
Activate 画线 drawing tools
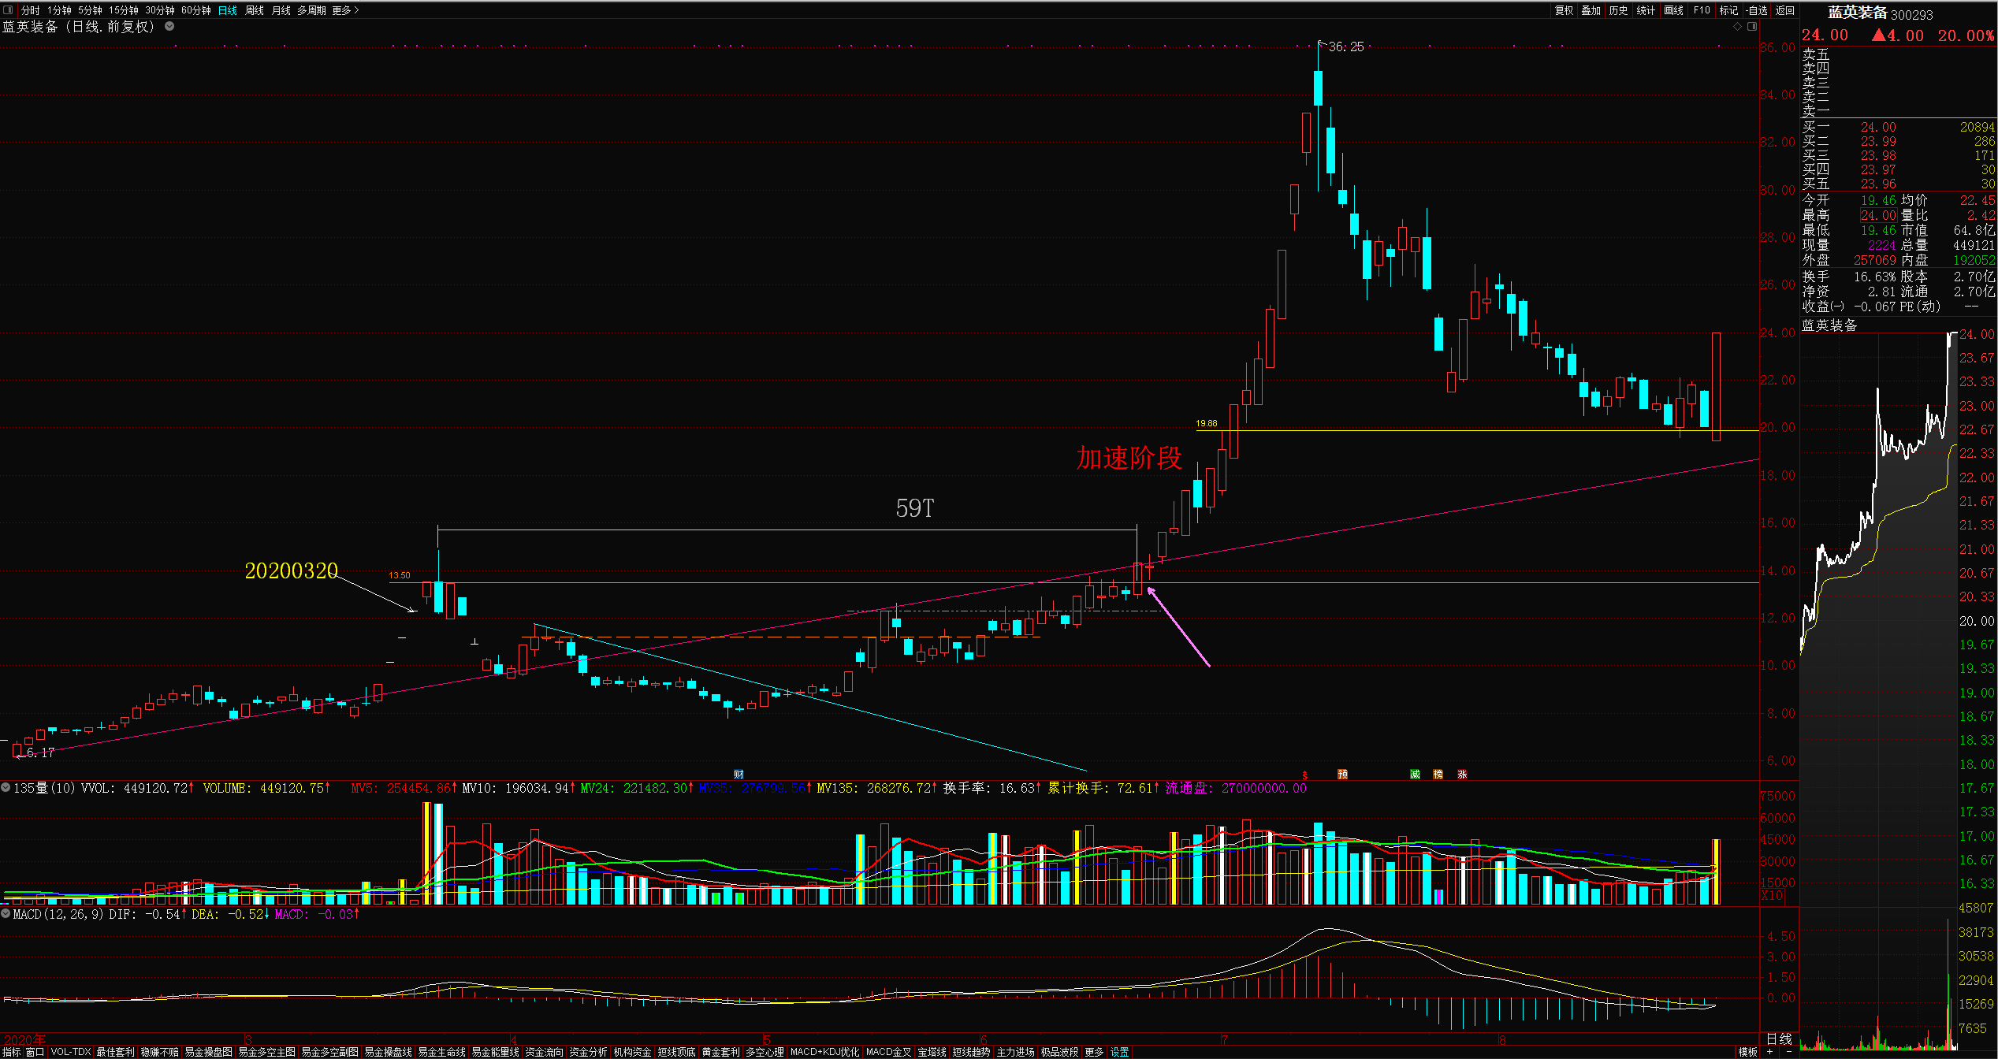pos(1673,10)
